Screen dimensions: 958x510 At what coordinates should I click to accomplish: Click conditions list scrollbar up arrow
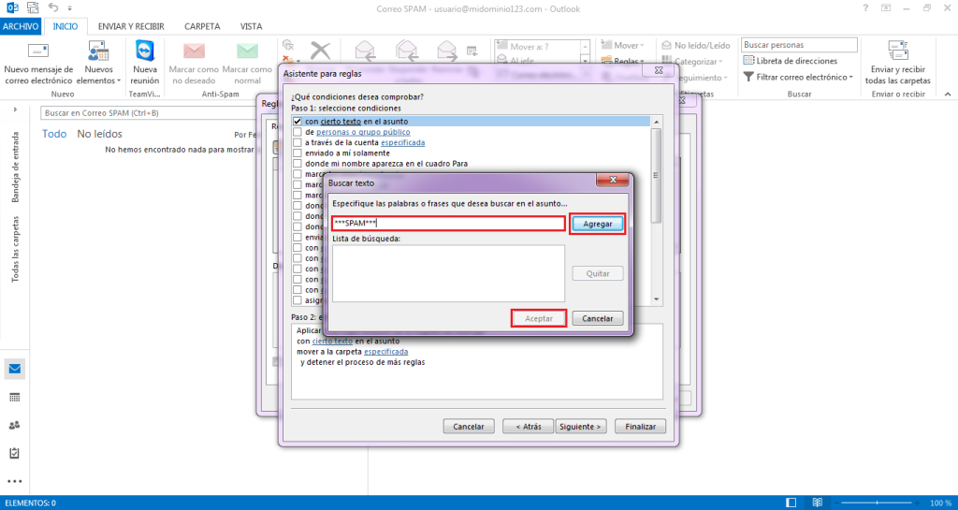(657, 123)
